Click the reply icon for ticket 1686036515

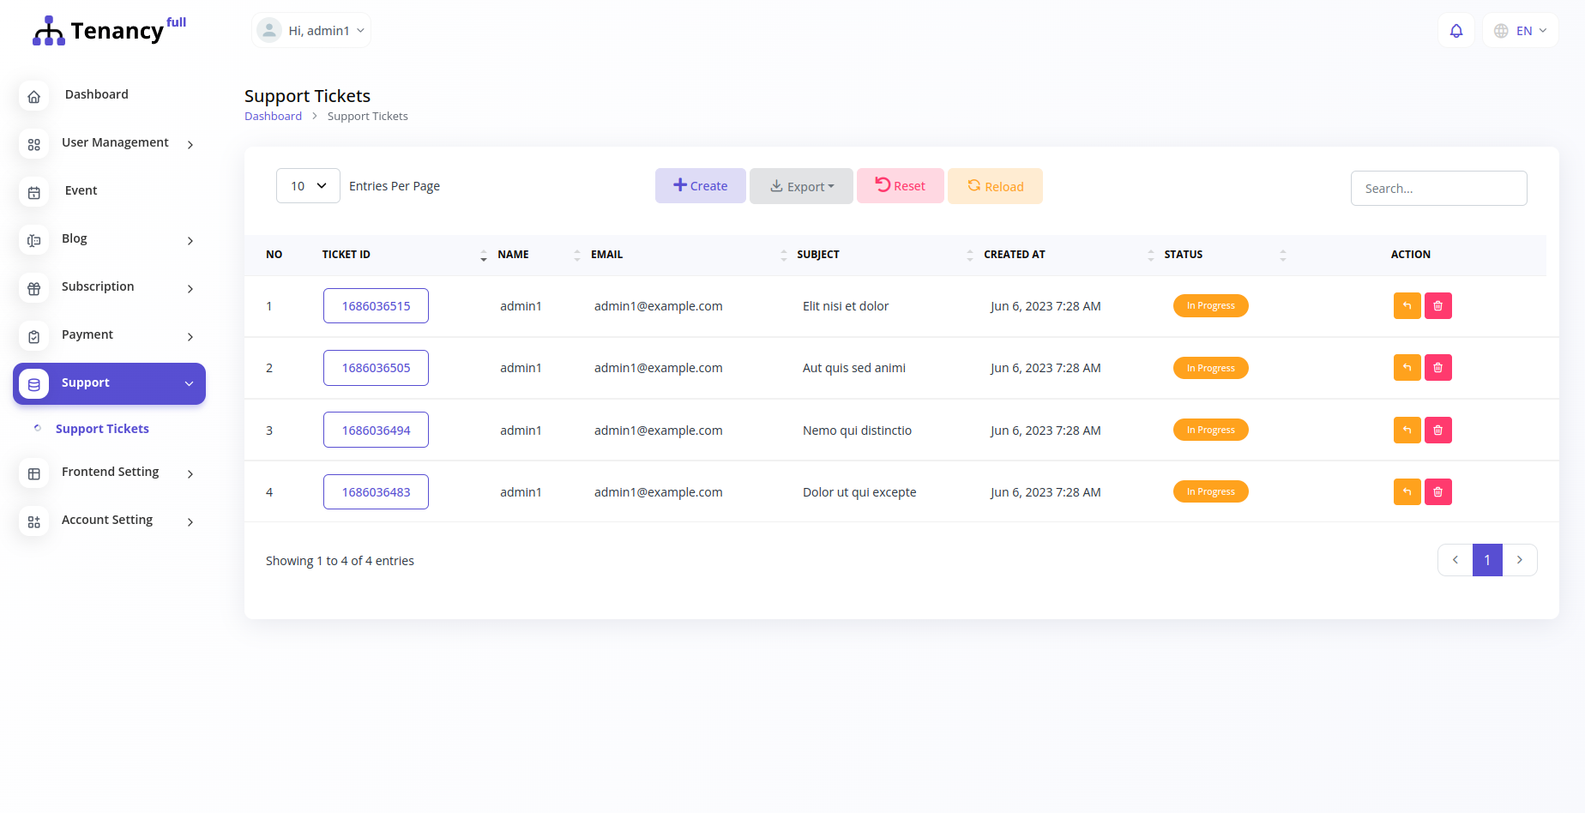1407,306
